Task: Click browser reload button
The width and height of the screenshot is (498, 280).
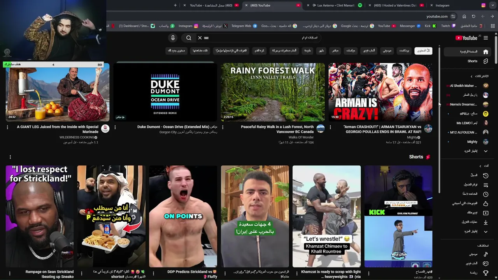Action: tap(473, 16)
